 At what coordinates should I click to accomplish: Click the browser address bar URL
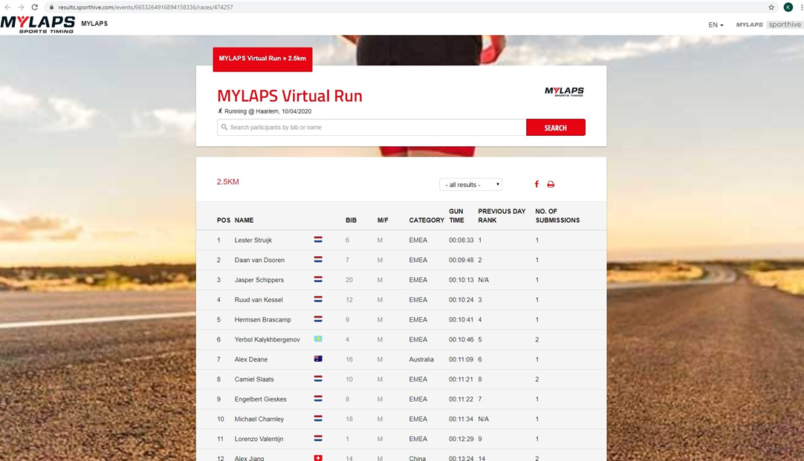146,7
